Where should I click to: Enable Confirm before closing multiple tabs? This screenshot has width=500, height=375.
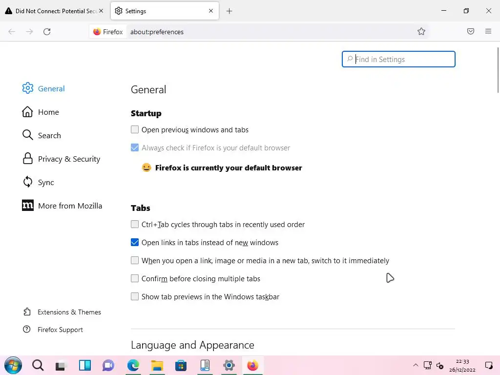[135, 278]
